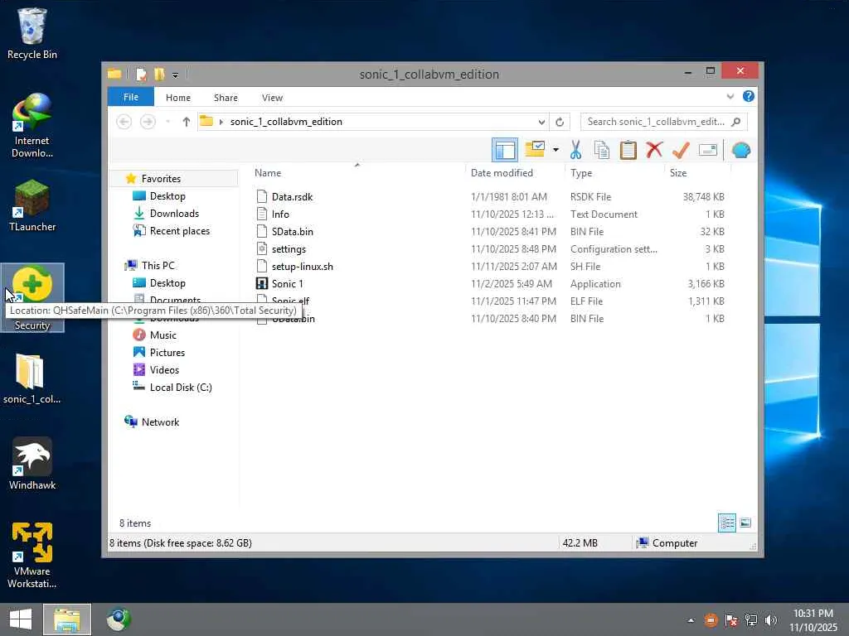Click the Cut scissors icon

(575, 150)
